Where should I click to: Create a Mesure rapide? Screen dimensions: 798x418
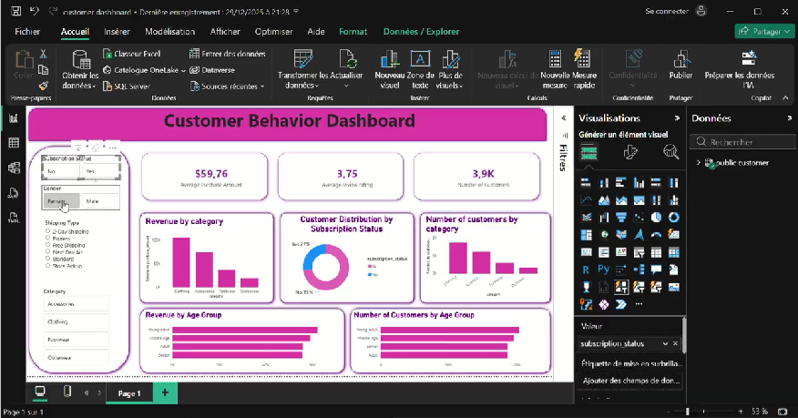click(584, 70)
